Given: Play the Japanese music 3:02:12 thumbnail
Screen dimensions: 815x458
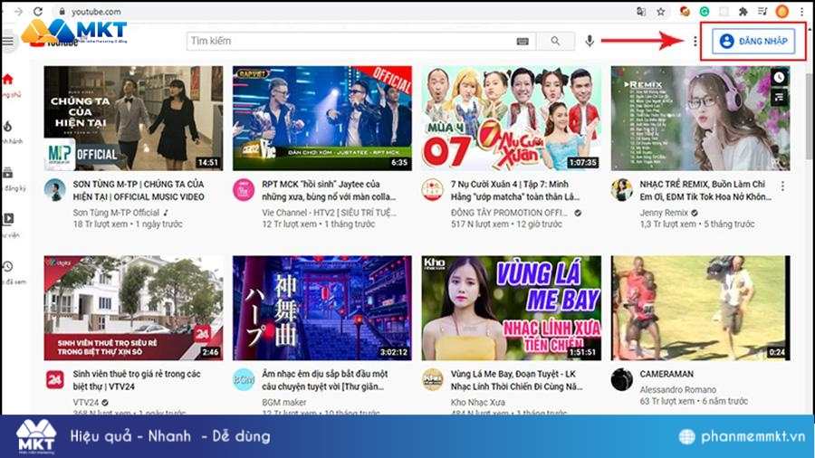Looking at the screenshot, I should 322,308.
